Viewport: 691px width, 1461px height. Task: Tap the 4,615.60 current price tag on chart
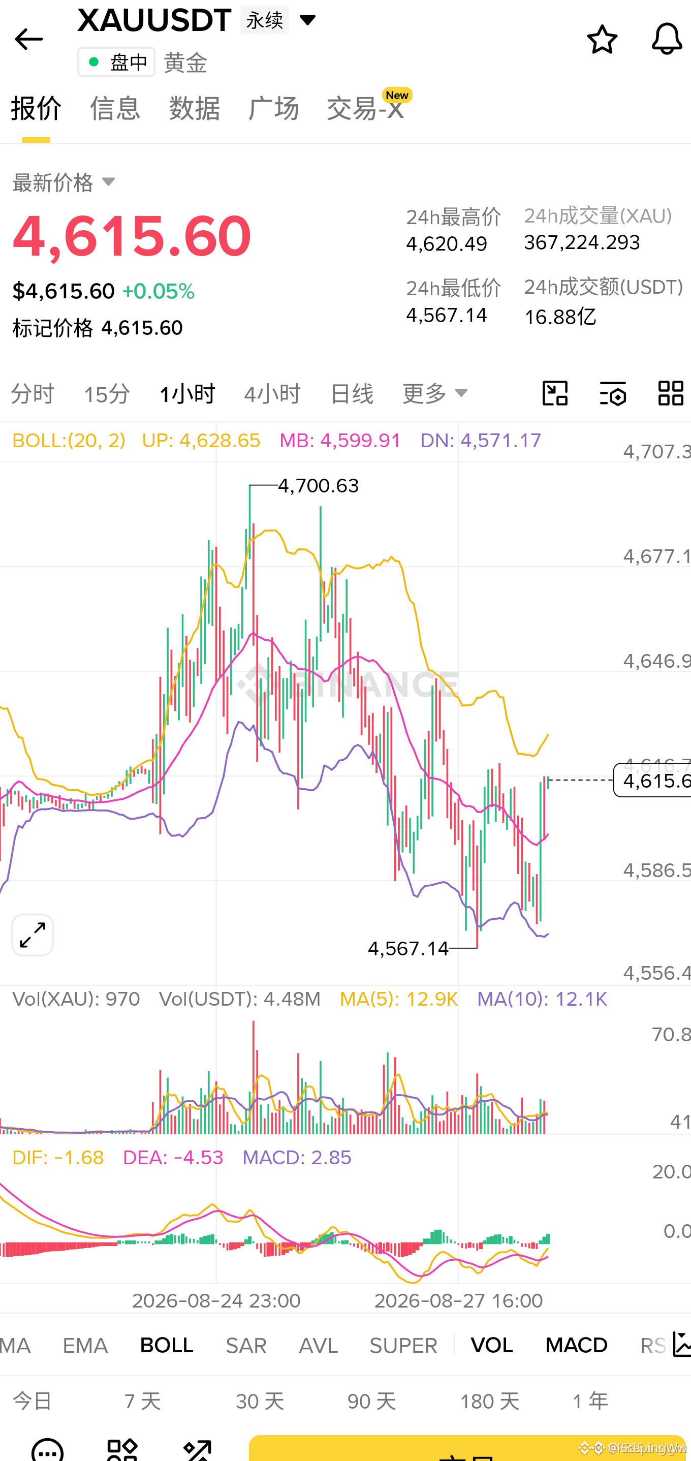click(x=652, y=781)
